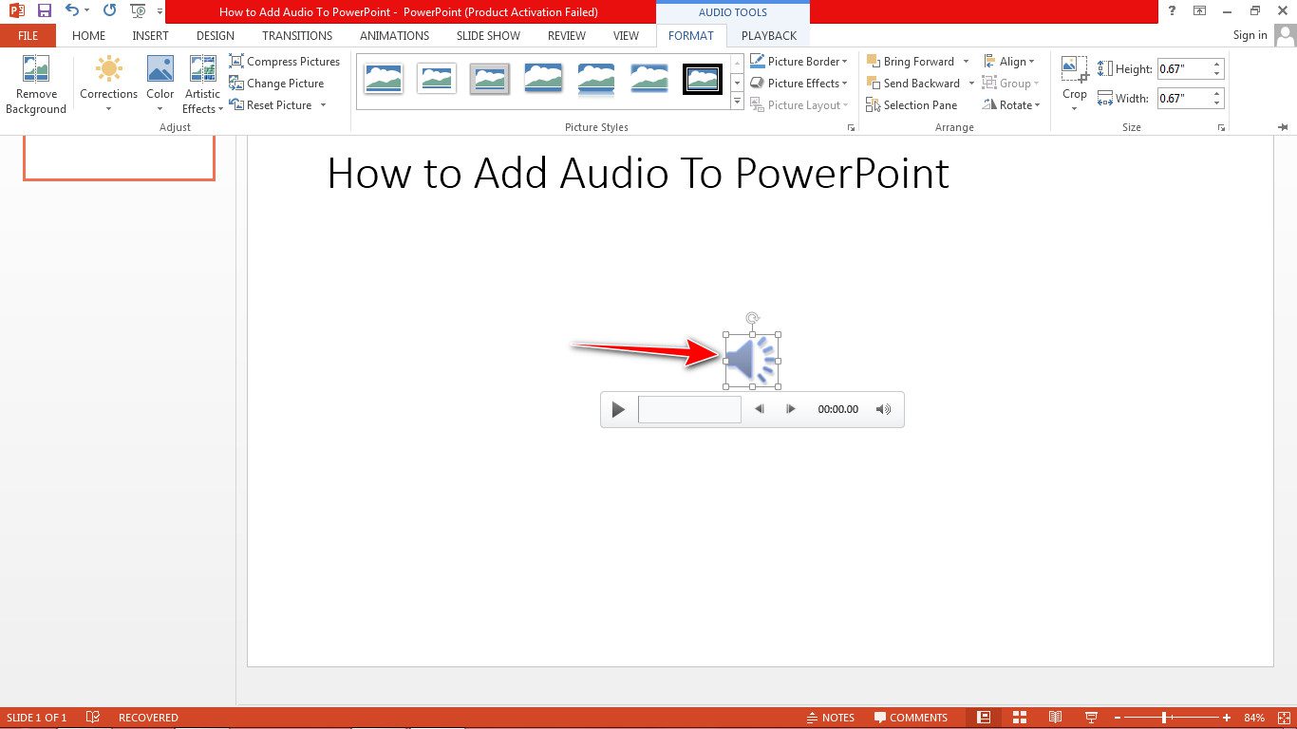The image size is (1297, 729).
Task: Switch to the TRANSITIONS tab
Action: coord(297,36)
